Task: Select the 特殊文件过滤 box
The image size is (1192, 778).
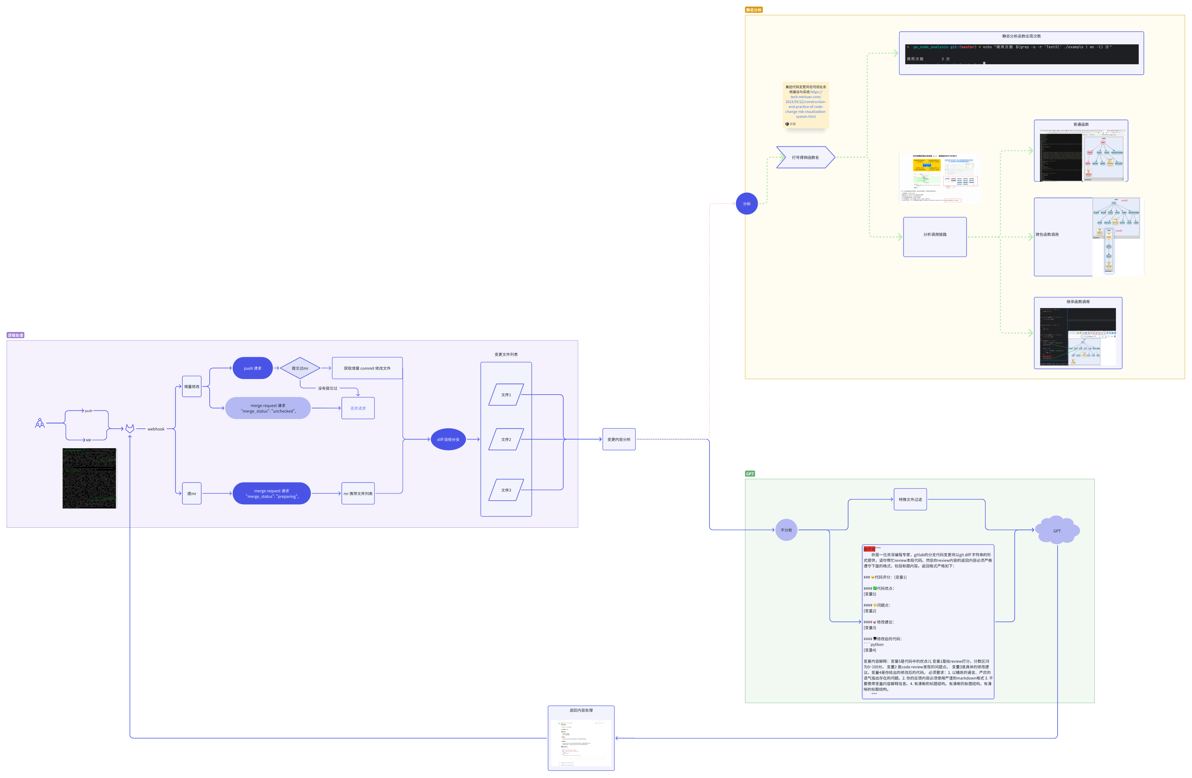Action: click(909, 499)
